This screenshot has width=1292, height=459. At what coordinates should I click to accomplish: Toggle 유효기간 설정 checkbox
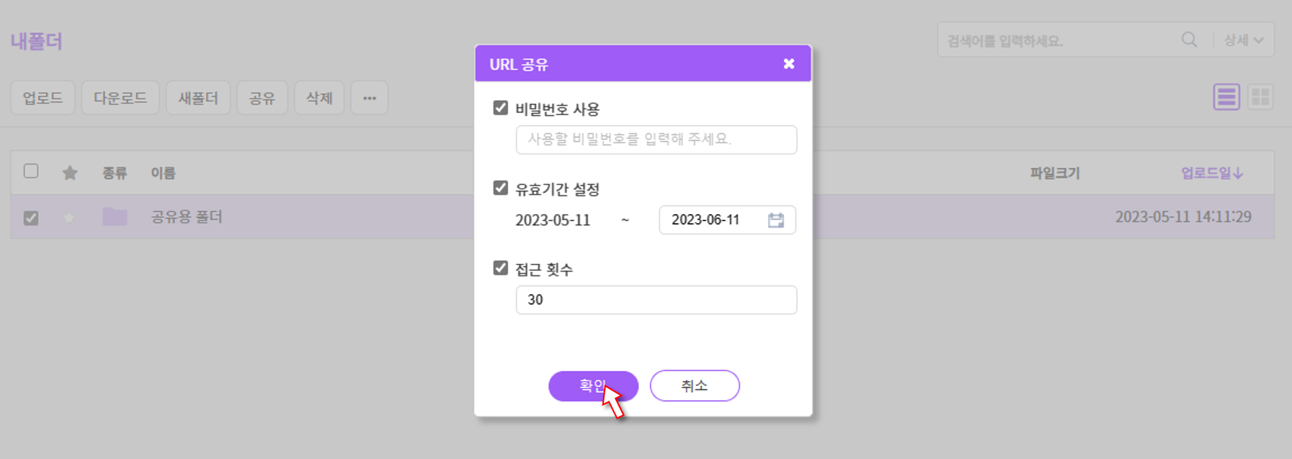coord(501,188)
